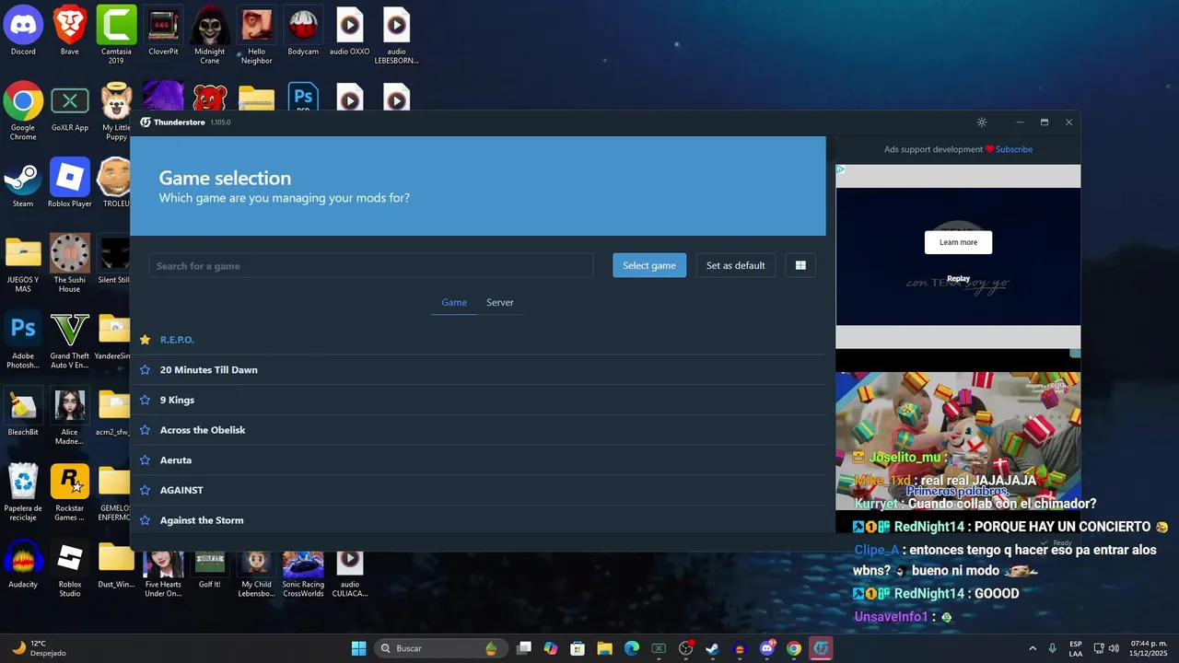Focus the Search for a game field

point(371,266)
